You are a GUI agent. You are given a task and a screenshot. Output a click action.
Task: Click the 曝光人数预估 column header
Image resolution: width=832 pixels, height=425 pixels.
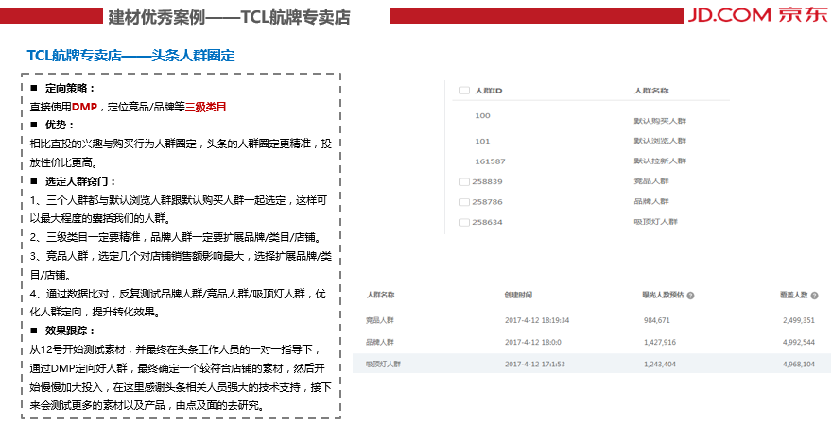point(663,296)
